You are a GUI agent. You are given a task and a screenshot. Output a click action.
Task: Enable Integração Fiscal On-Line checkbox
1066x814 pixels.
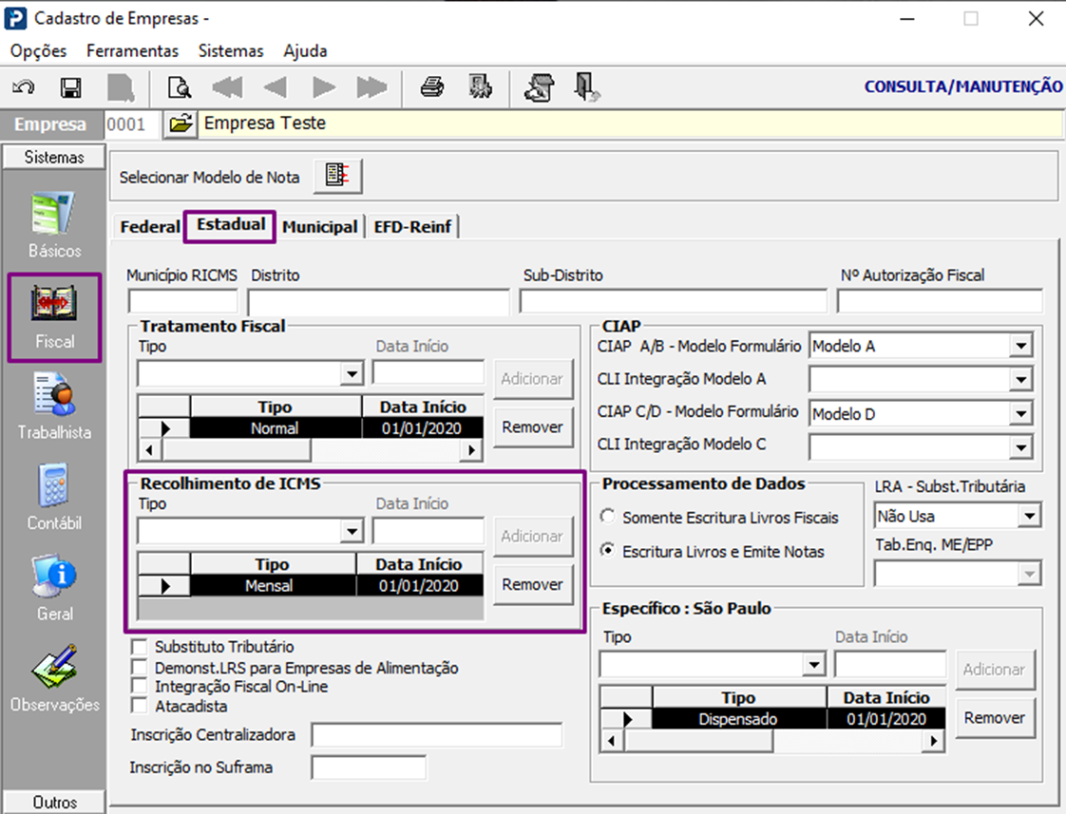coord(140,687)
